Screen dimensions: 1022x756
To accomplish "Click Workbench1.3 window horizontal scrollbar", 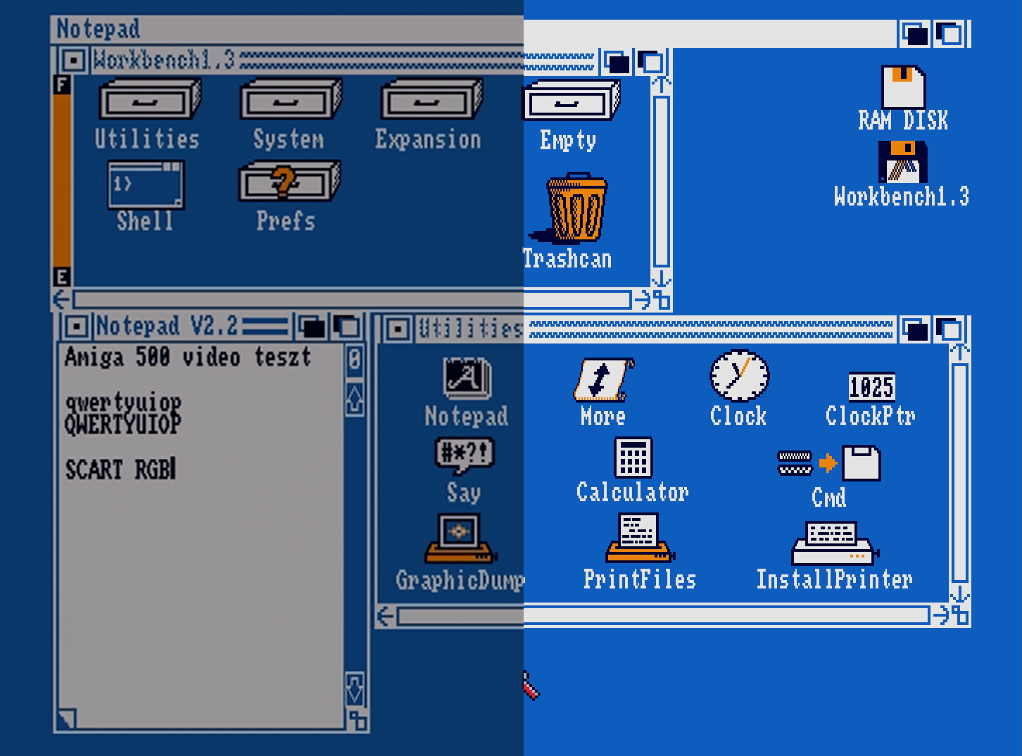I will point(352,300).
